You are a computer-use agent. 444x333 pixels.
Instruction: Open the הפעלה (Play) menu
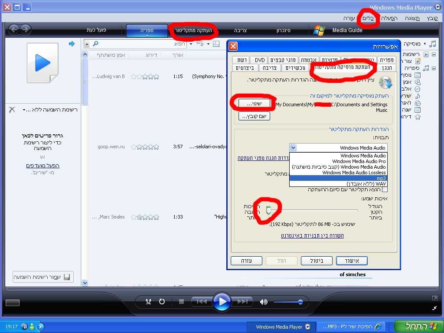[389, 18]
